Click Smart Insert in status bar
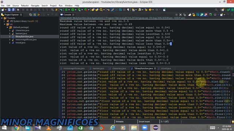This screenshot has width=234, height=131. click(x=144, y=122)
